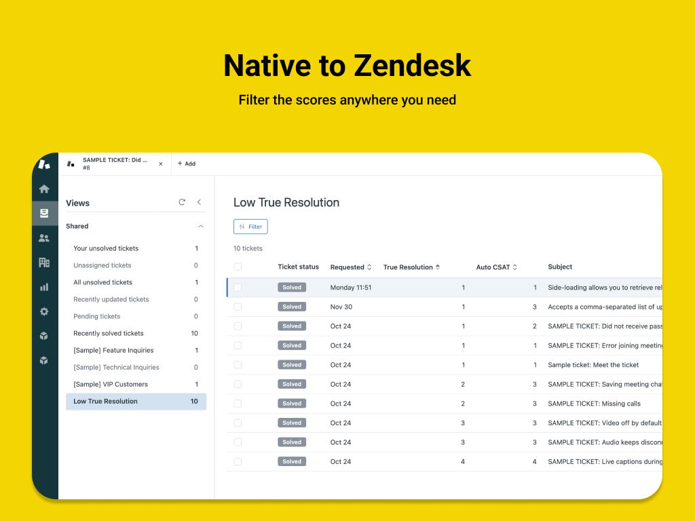Sort by Auto CSAT column
This screenshot has height=521, width=695.
click(x=496, y=267)
